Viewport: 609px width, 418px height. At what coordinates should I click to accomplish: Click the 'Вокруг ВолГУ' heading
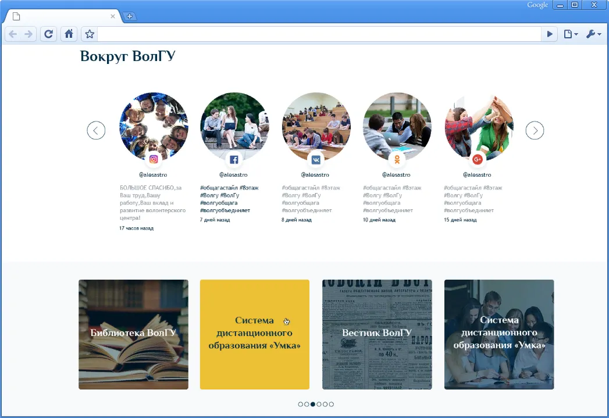[x=127, y=56]
